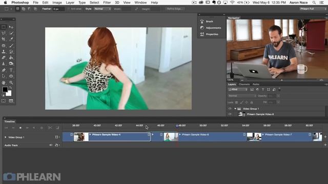Swap foreground and background colors

10,88
